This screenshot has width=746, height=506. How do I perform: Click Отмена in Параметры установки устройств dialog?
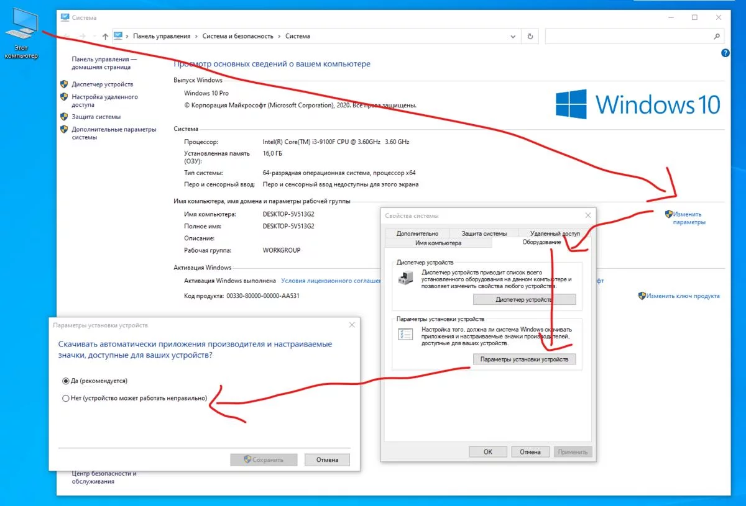pyautogui.click(x=327, y=460)
